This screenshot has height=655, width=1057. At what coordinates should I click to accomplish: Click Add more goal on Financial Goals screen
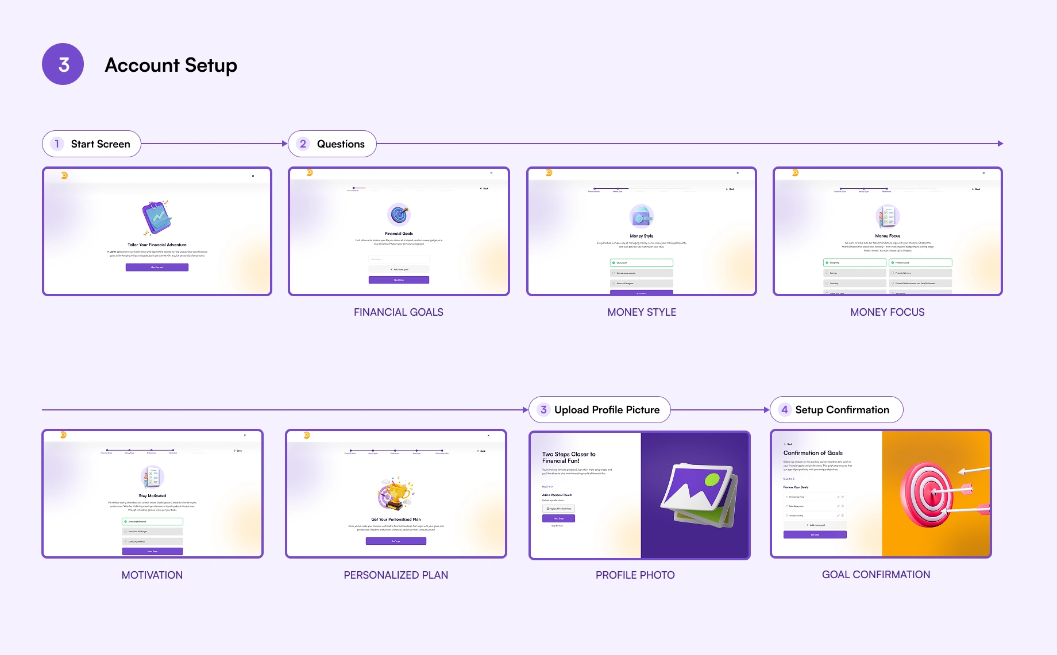[398, 268]
